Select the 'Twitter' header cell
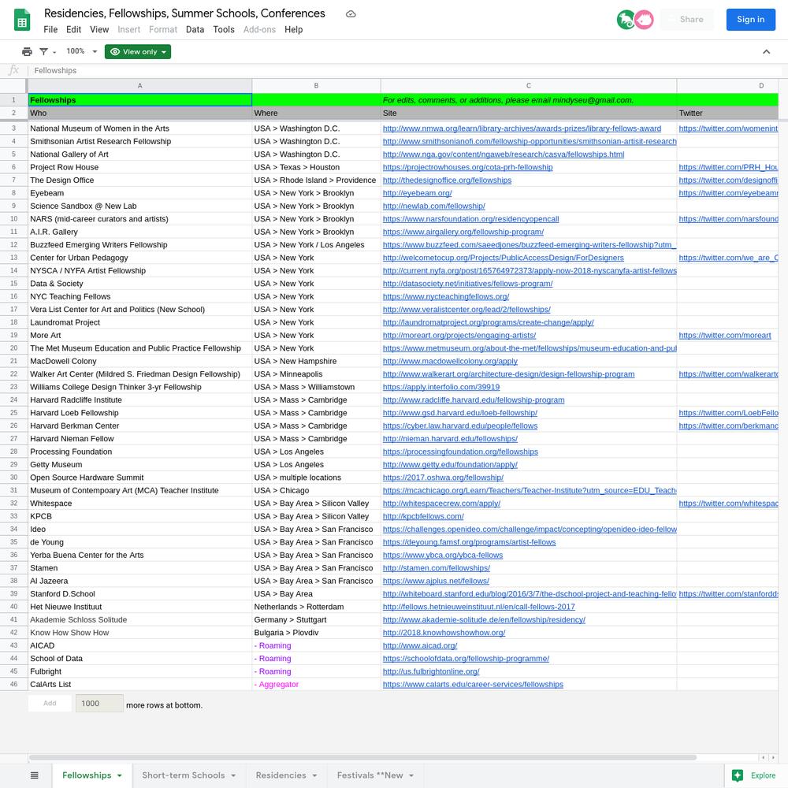This screenshot has height=788, width=788. [727, 113]
